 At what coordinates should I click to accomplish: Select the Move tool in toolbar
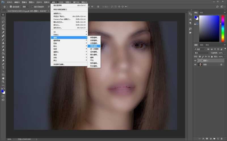(x=3, y=14)
